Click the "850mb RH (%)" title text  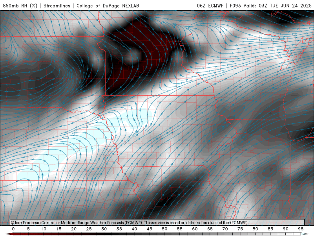pyautogui.click(x=20, y=6)
